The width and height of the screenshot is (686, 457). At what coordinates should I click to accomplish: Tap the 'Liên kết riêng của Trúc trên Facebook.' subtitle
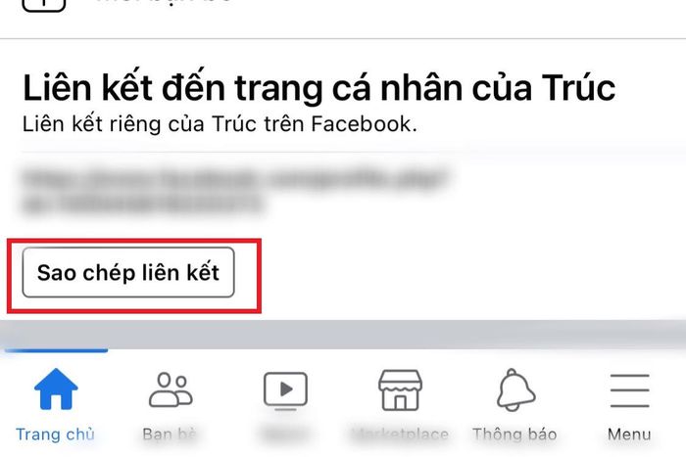pos(220,124)
